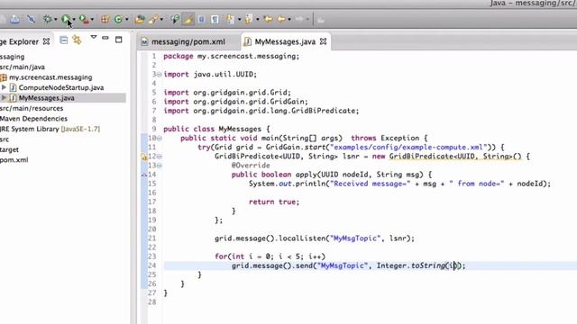Image resolution: width=577 pixels, height=324 pixels.
Task: Click the Open Type icon
Action: click(140, 19)
